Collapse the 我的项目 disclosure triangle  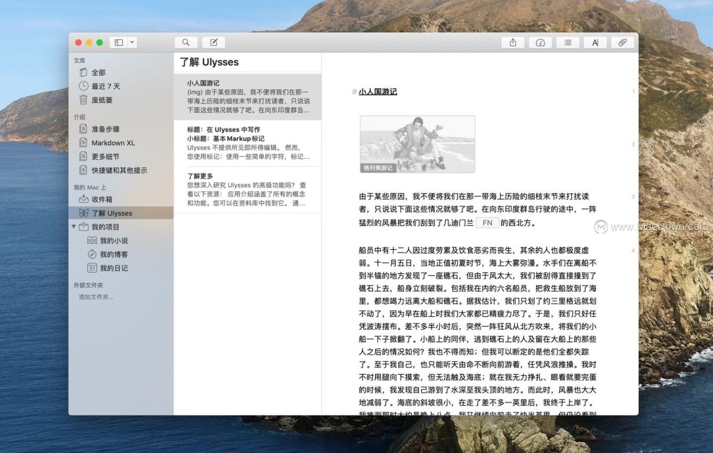coord(74,226)
